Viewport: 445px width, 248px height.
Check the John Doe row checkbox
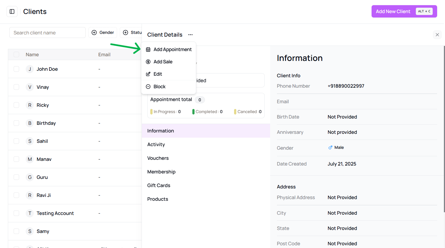click(x=16, y=69)
